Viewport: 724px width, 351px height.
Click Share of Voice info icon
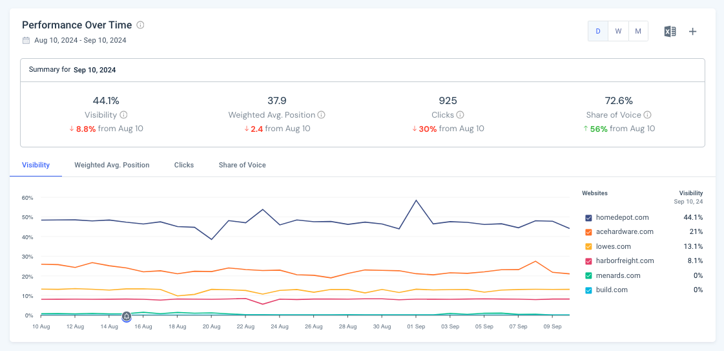click(647, 115)
